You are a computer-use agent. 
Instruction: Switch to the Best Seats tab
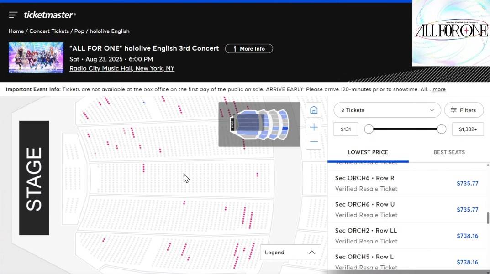[x=449, y=152]
